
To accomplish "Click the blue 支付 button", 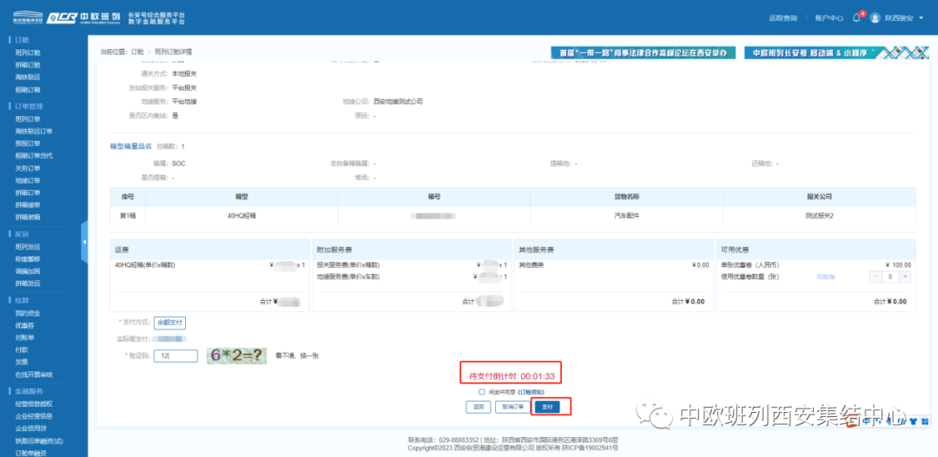I will click(x=547, y=407).
